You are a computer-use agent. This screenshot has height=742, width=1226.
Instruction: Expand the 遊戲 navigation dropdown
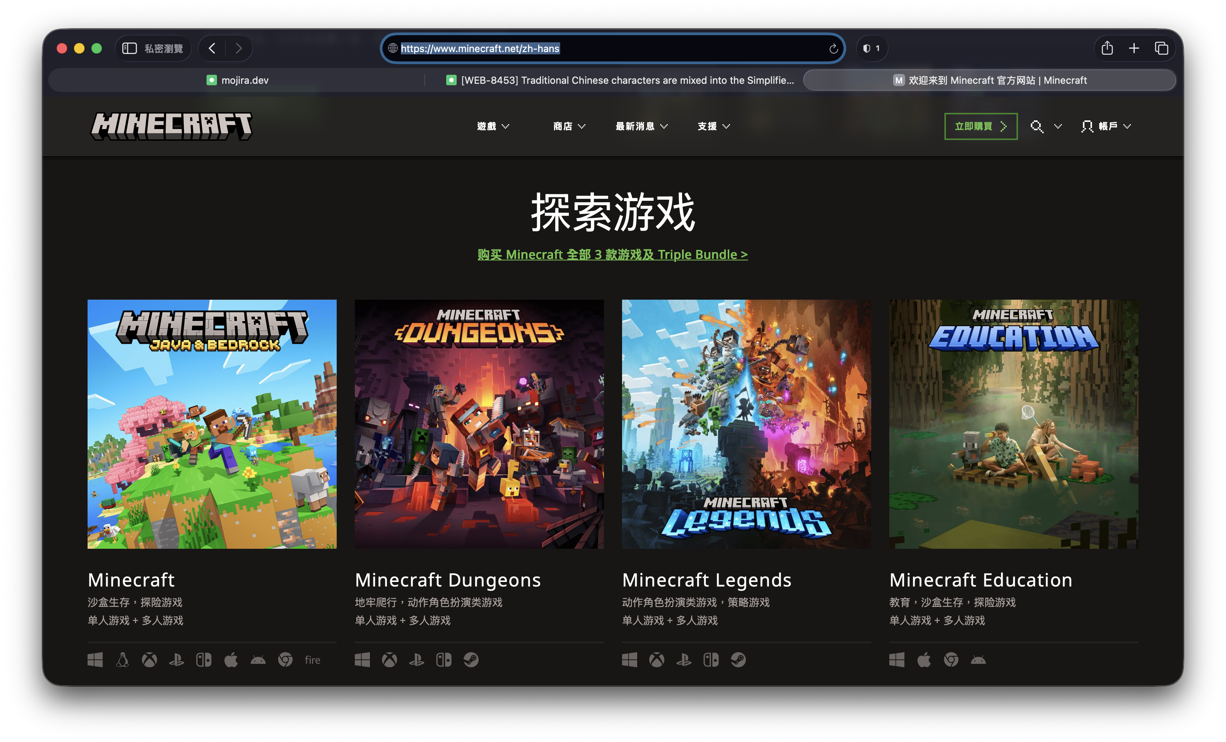(493, 126)
